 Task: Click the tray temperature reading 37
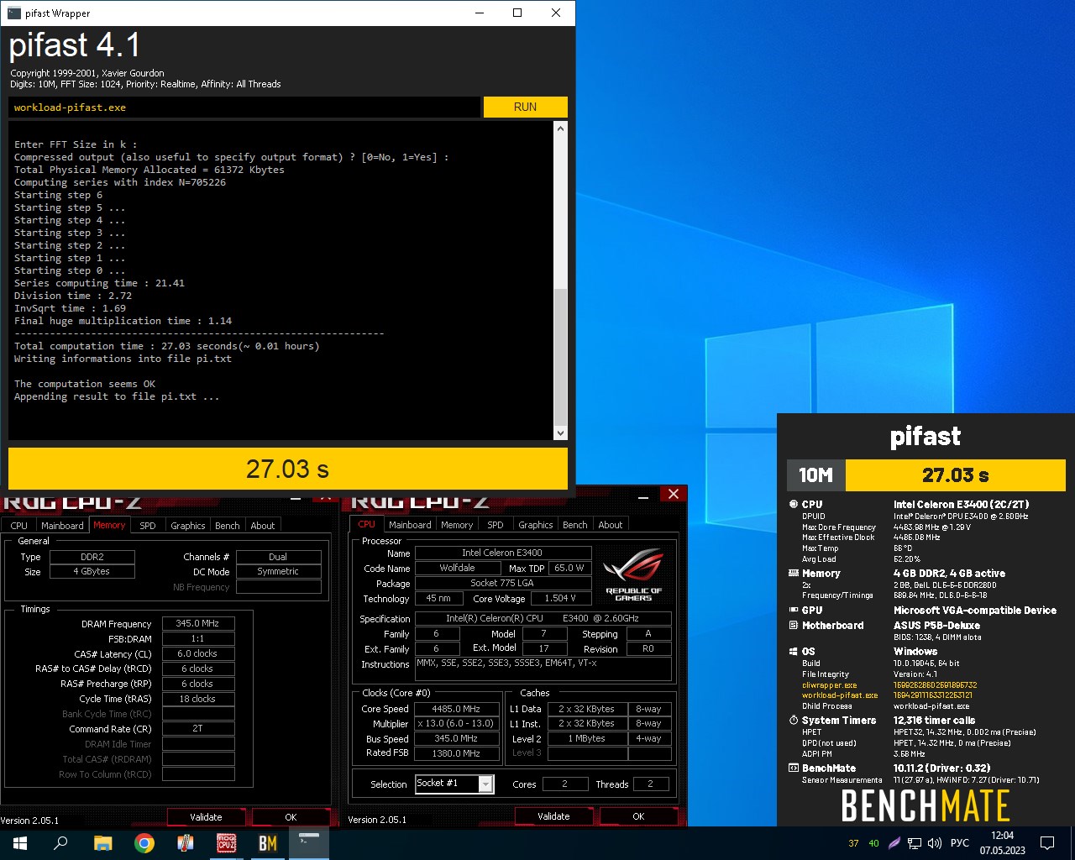[x=854, y=843]
